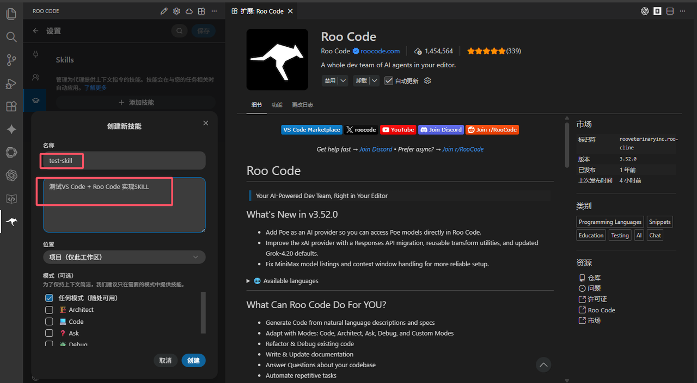The width and height of the screenshot is (697, 383).
Task: Open the 了解更多 link under Skills
Action: 95,87
